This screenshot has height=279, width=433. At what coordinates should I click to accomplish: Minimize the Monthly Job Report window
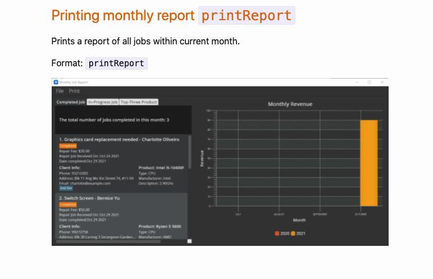pos(357,82)
